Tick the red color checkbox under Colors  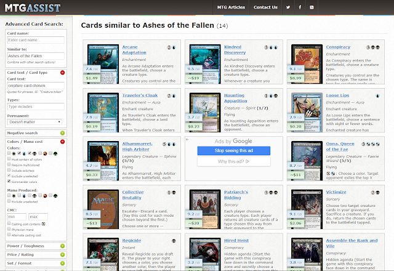pyautogui.click(x=40, y=153)
